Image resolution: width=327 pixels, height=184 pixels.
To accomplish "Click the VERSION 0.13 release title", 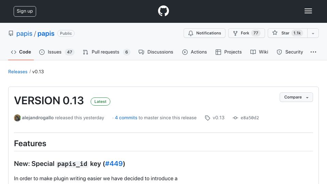I will 49,101.
